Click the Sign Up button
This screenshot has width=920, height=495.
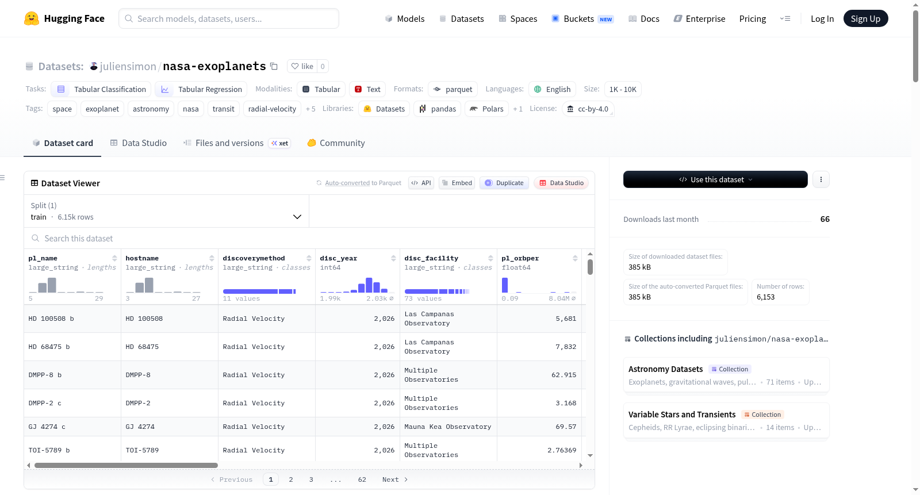[x=865, y=18]
